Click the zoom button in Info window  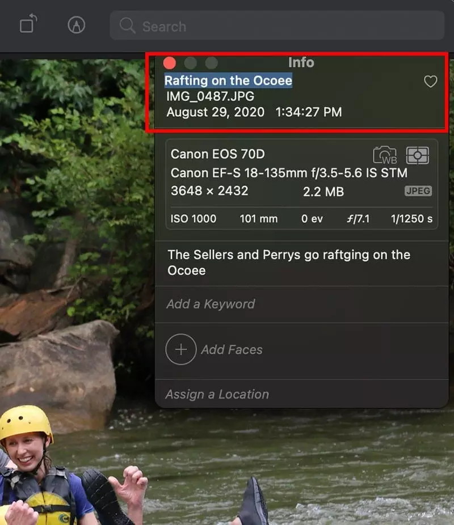pyautogui.click(x=212, y=62)
